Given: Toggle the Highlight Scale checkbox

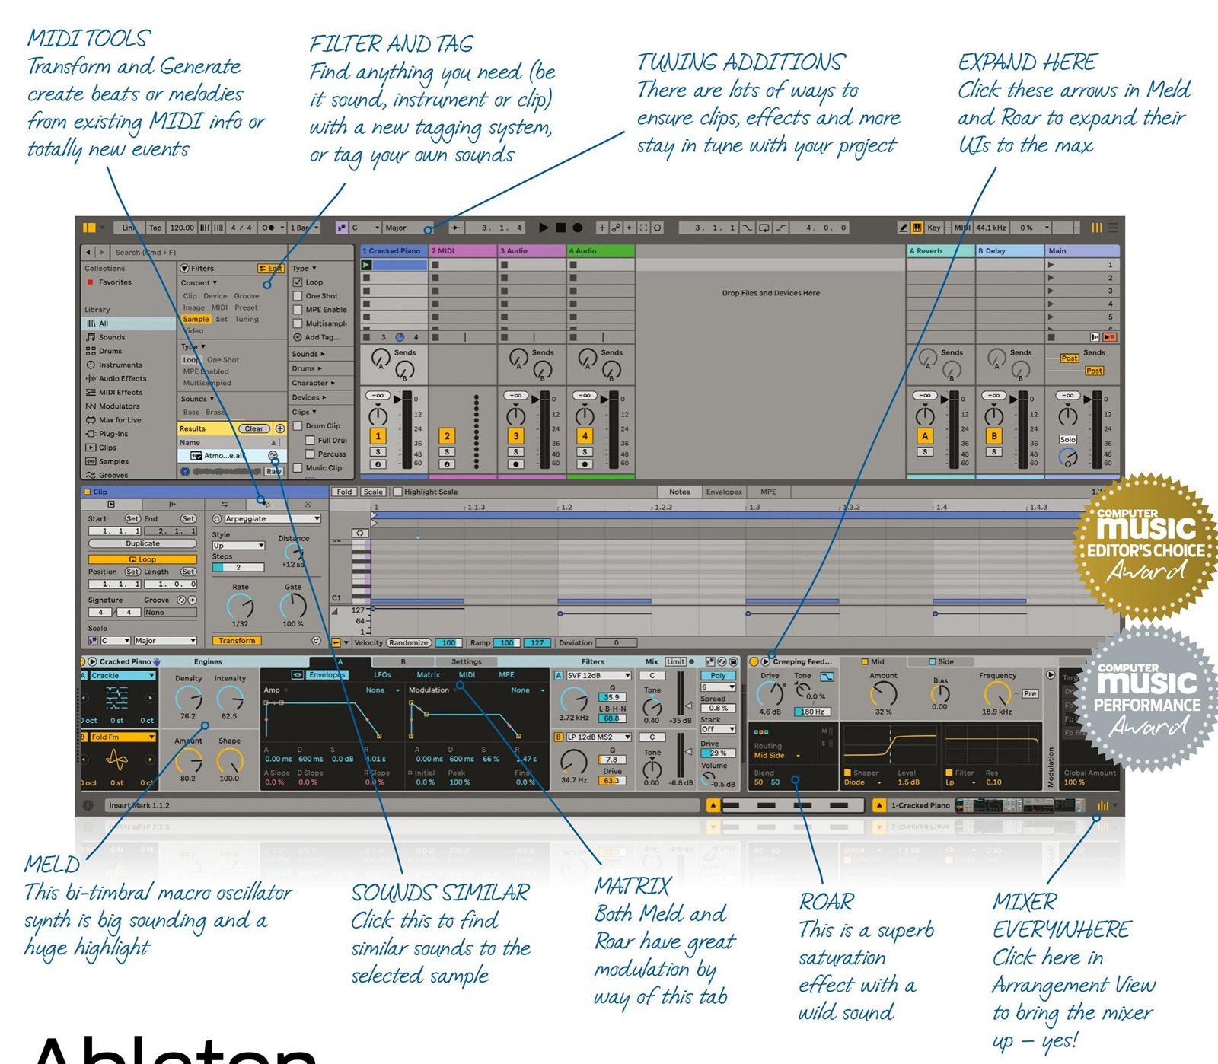Looking at the screenshot, I should tap(397, 492).
